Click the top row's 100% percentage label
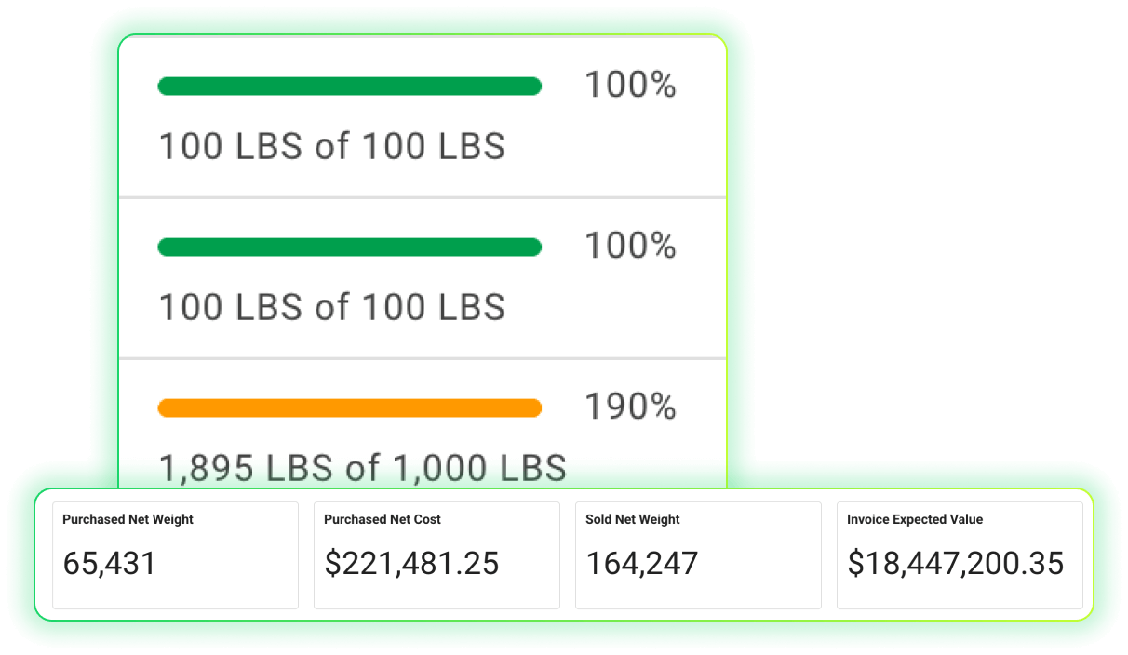This screenshot has width=1128, height=655. pyautogui.click(x=629, y=86)
